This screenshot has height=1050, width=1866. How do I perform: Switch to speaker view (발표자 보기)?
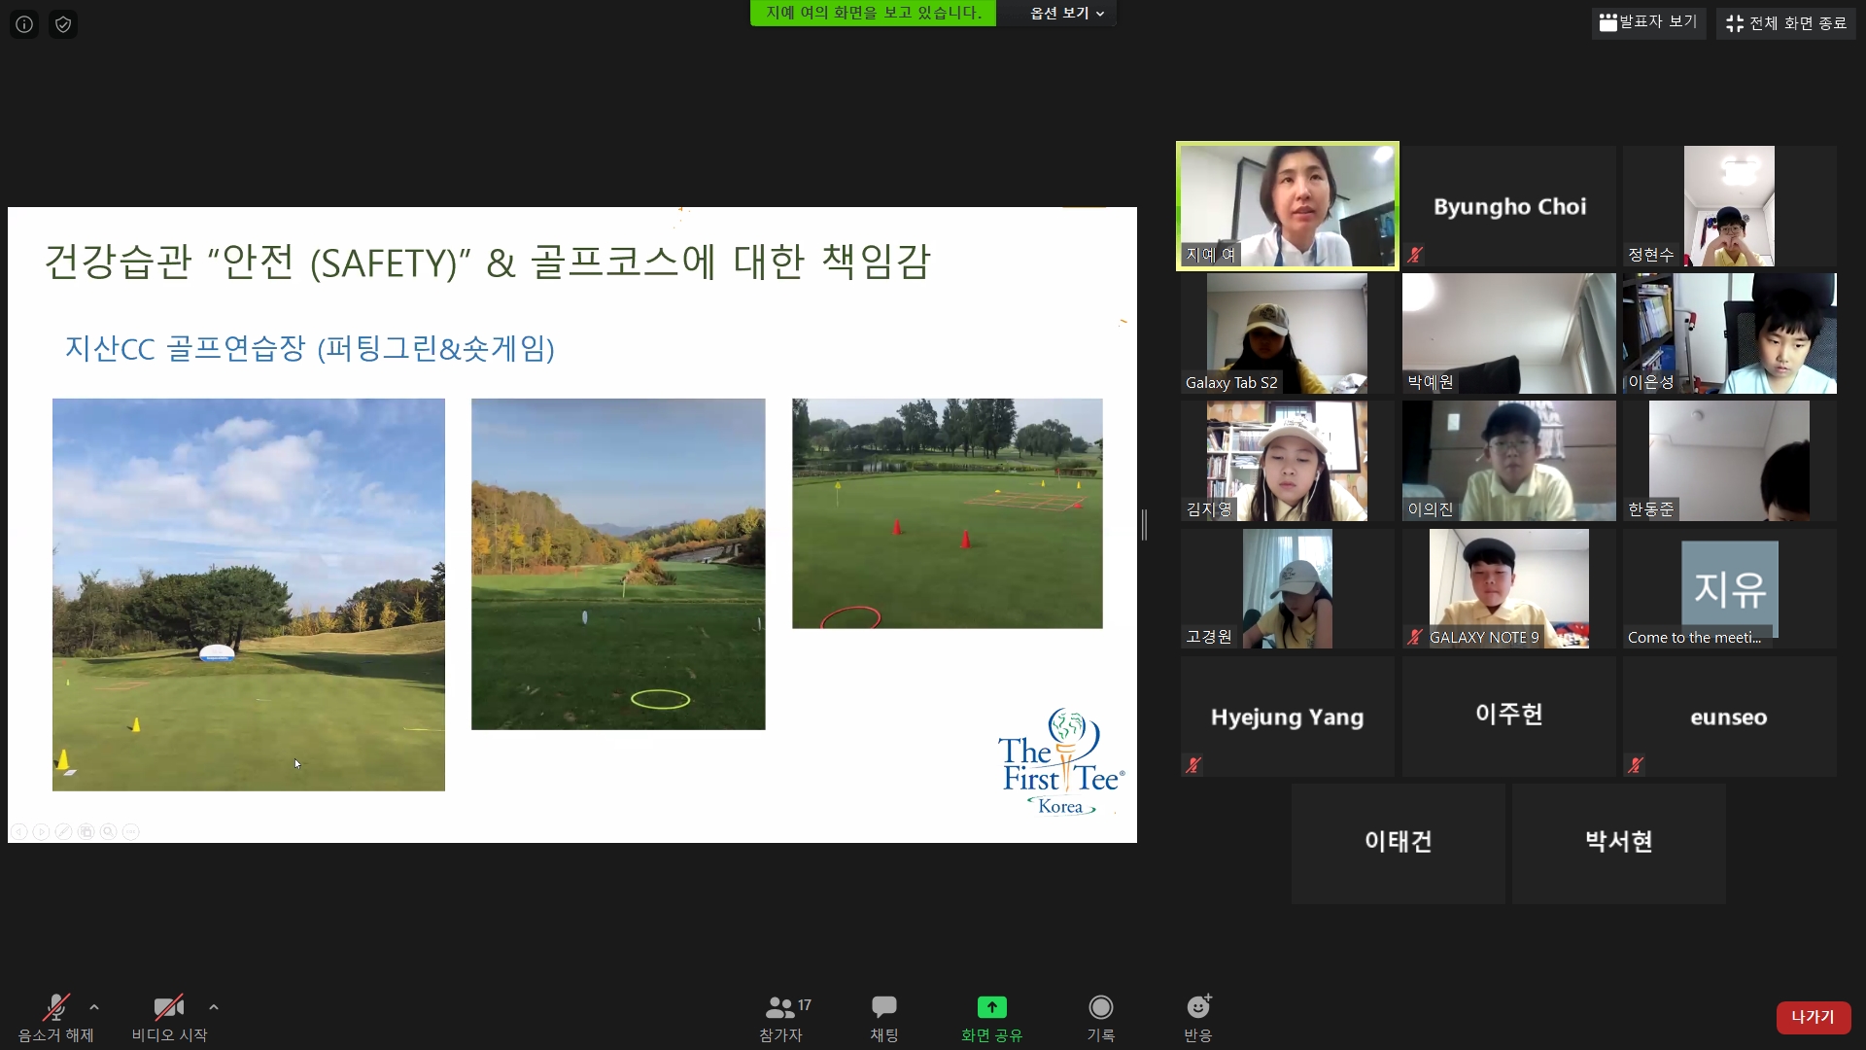tap(1648, 22)
